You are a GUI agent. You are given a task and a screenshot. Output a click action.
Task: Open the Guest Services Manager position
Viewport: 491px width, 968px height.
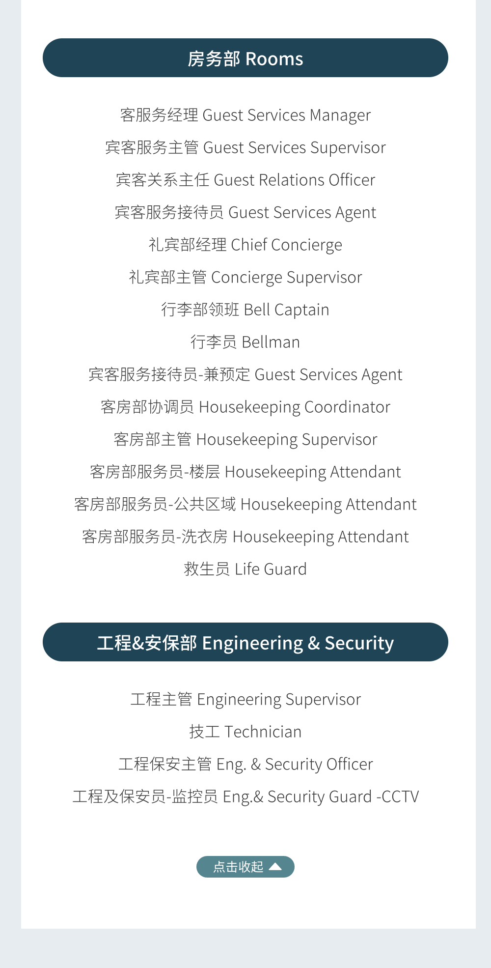point(245,115)
